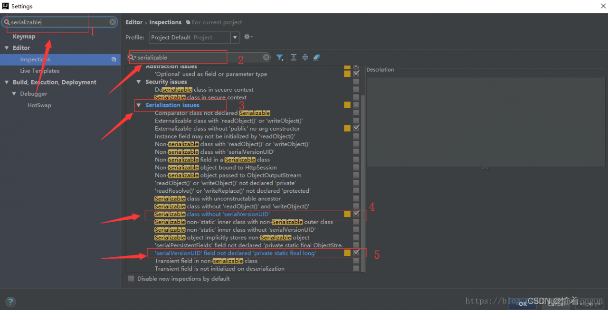Click copy icon beside Inspections item
Image resolution: width=608 pixels, height=310 pixels.
(x=114, y=59)
